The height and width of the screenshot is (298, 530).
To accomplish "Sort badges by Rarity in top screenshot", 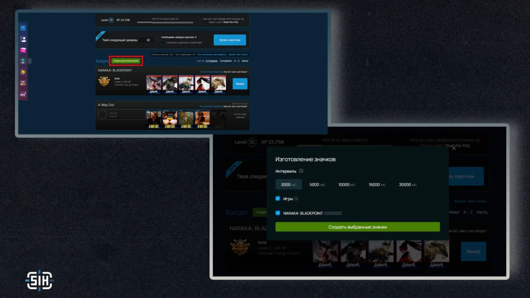I will 245,61.
